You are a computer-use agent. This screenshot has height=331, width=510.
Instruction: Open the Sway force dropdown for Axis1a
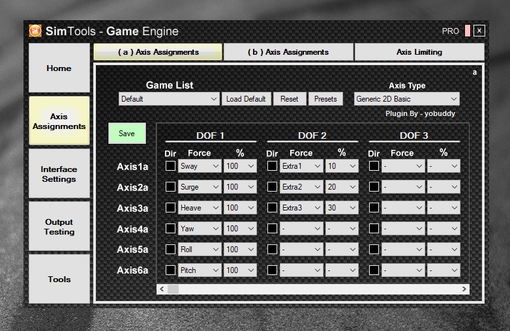(x=200, y=166)
